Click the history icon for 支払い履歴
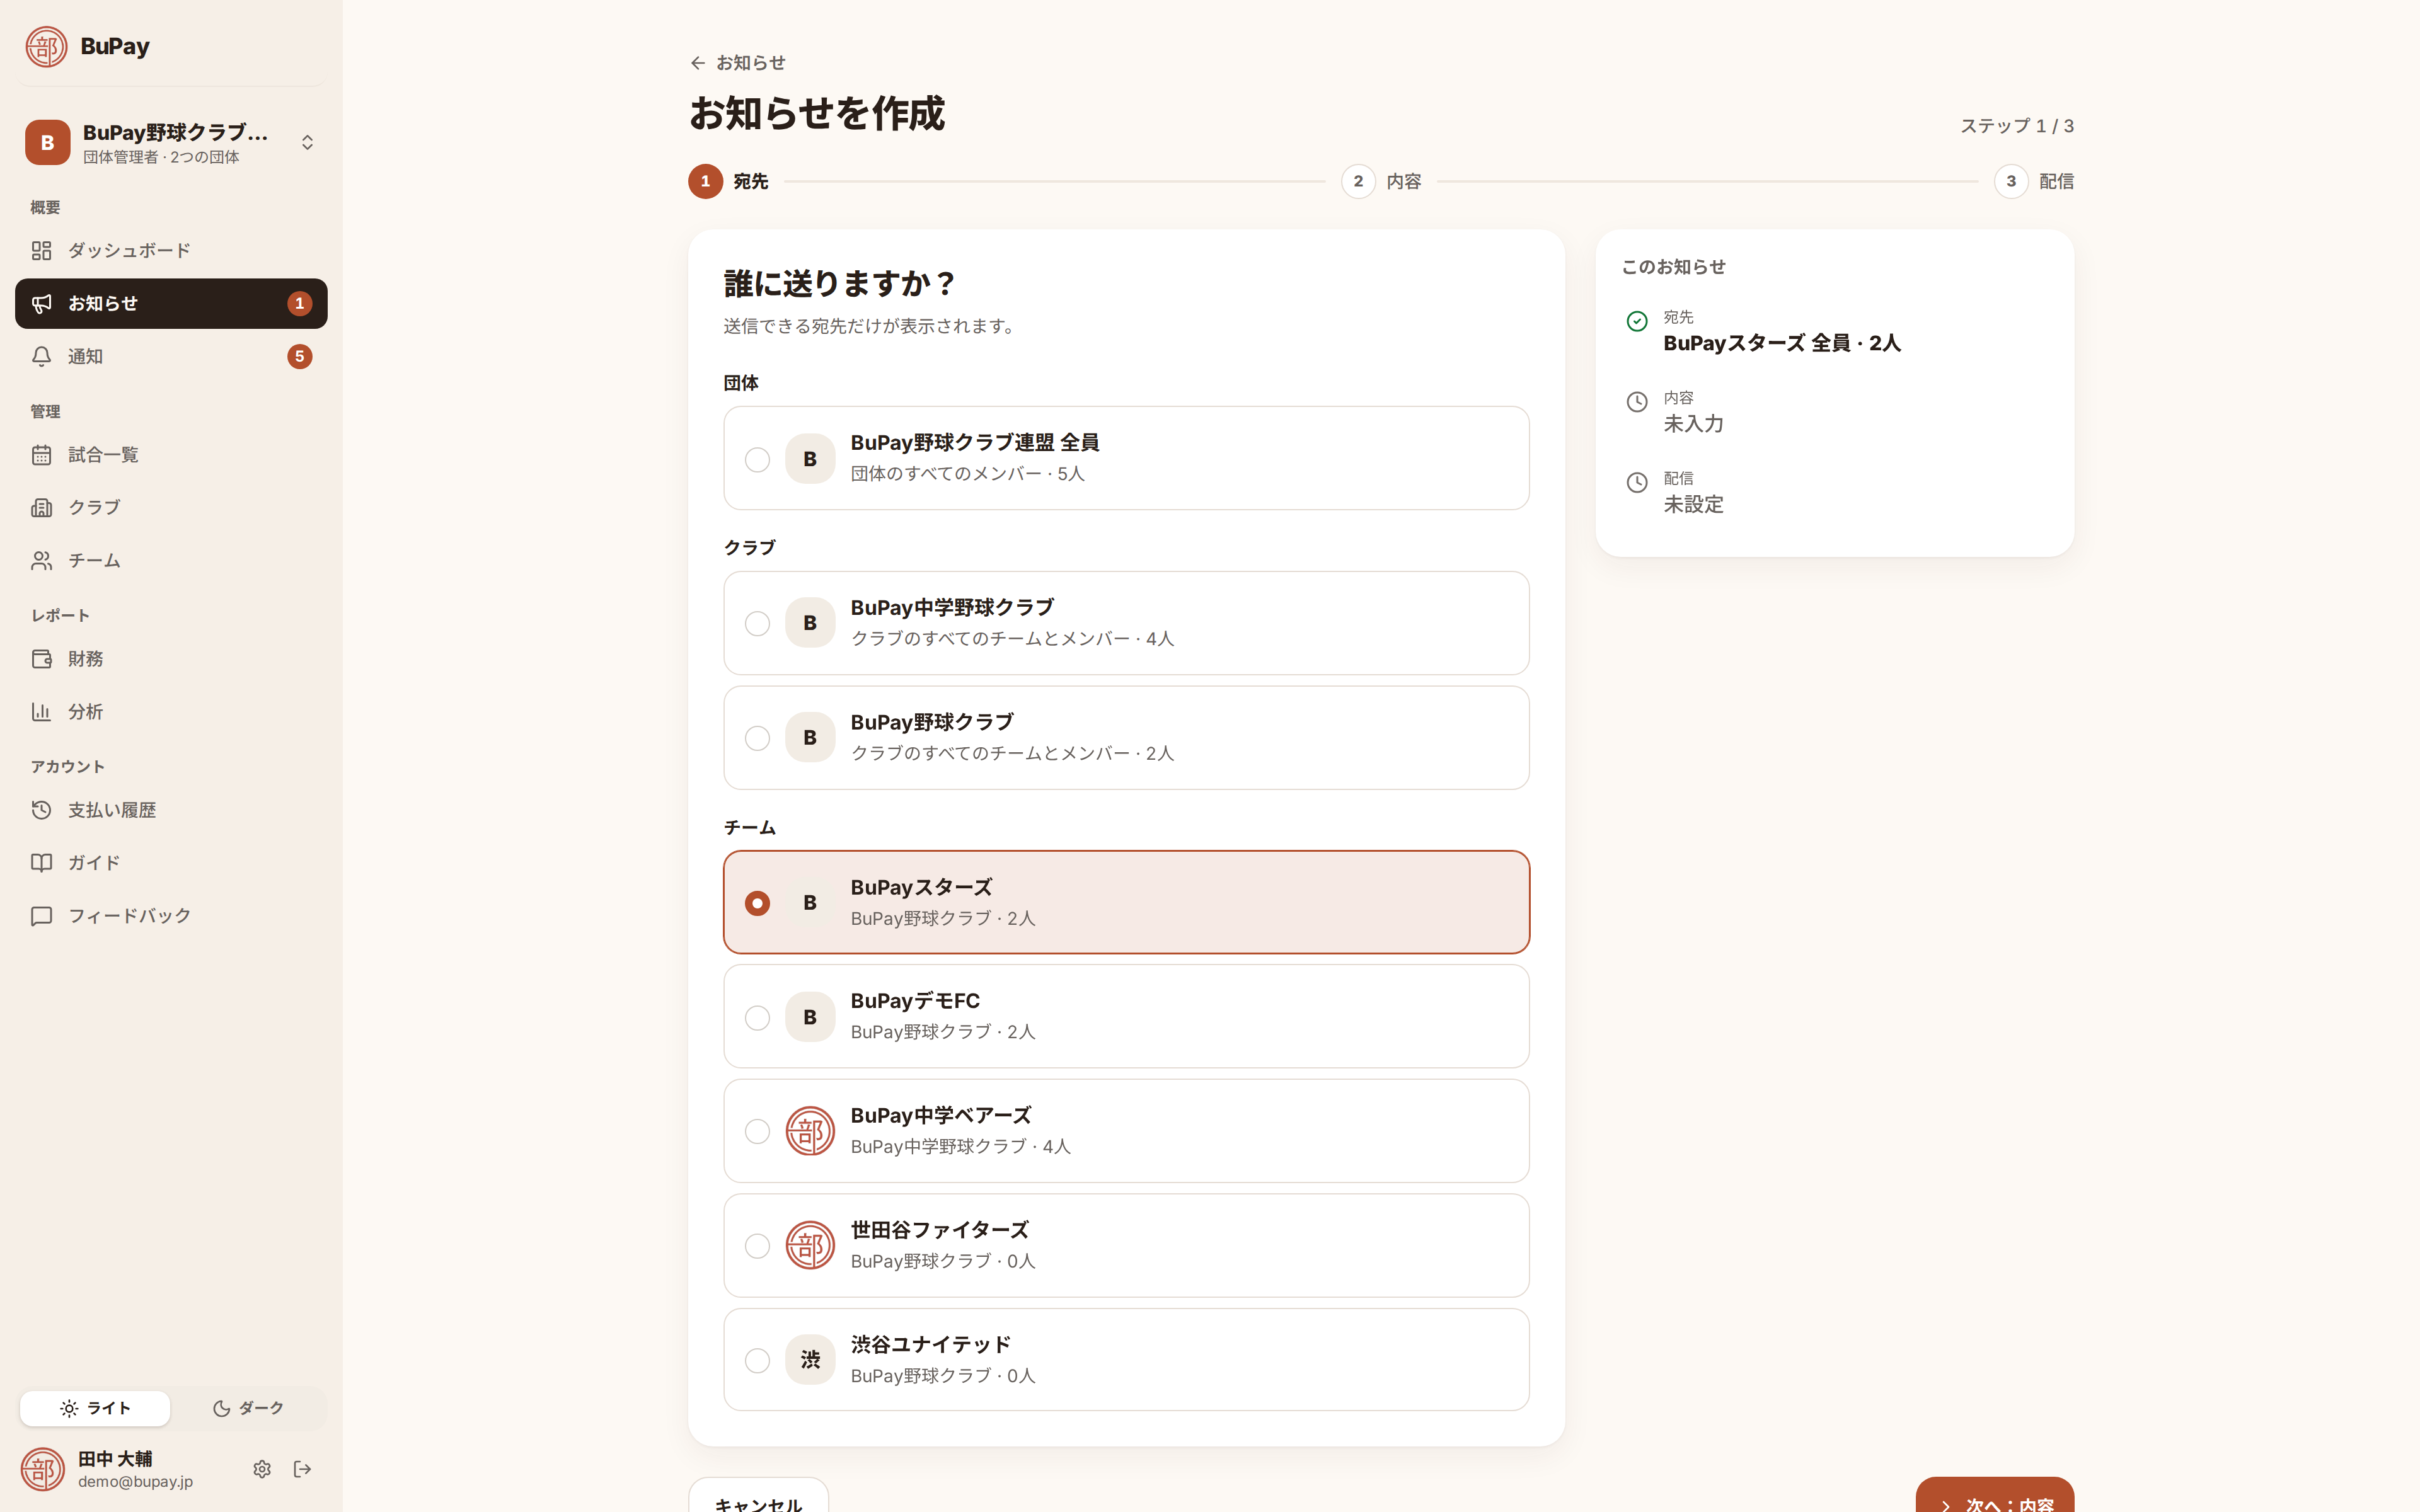Image resolution: width=2420 pixels, height=1512 pixels. [x=41, y=810]
